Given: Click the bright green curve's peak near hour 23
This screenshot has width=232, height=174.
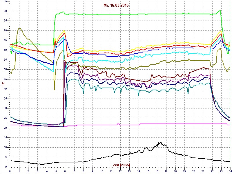Looking at the screenshot, I should click(220, 10).
